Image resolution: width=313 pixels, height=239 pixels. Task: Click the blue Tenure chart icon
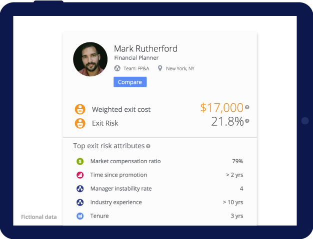coord(80,216)
